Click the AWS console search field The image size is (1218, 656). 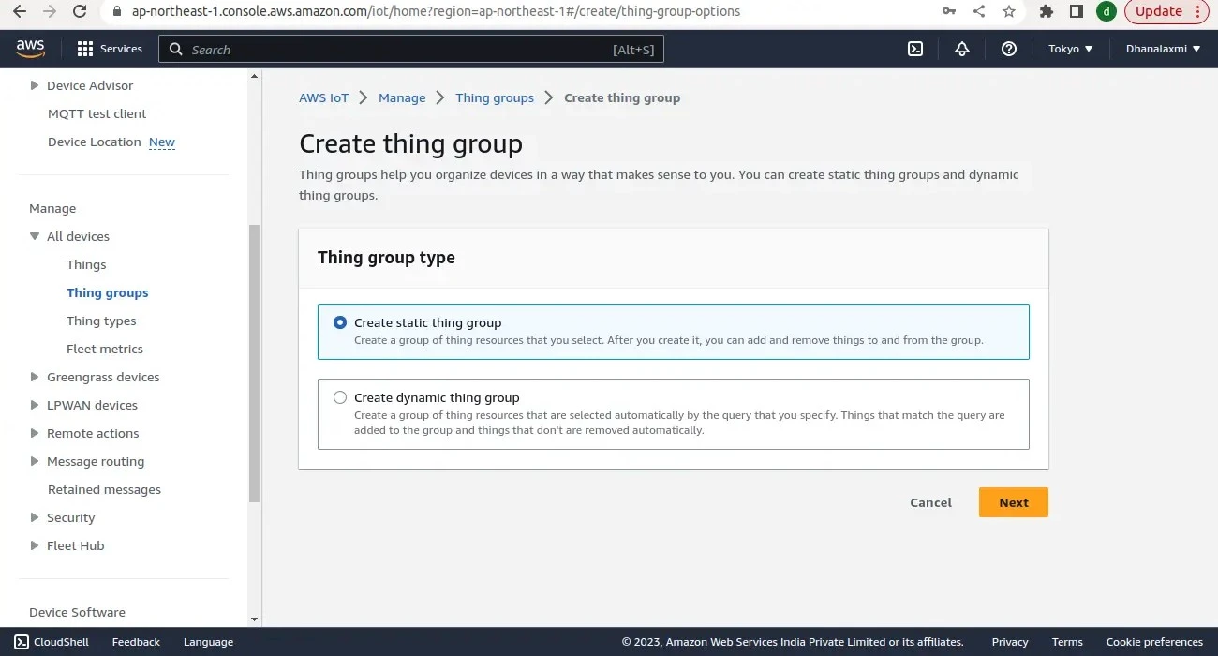point(411,49)
